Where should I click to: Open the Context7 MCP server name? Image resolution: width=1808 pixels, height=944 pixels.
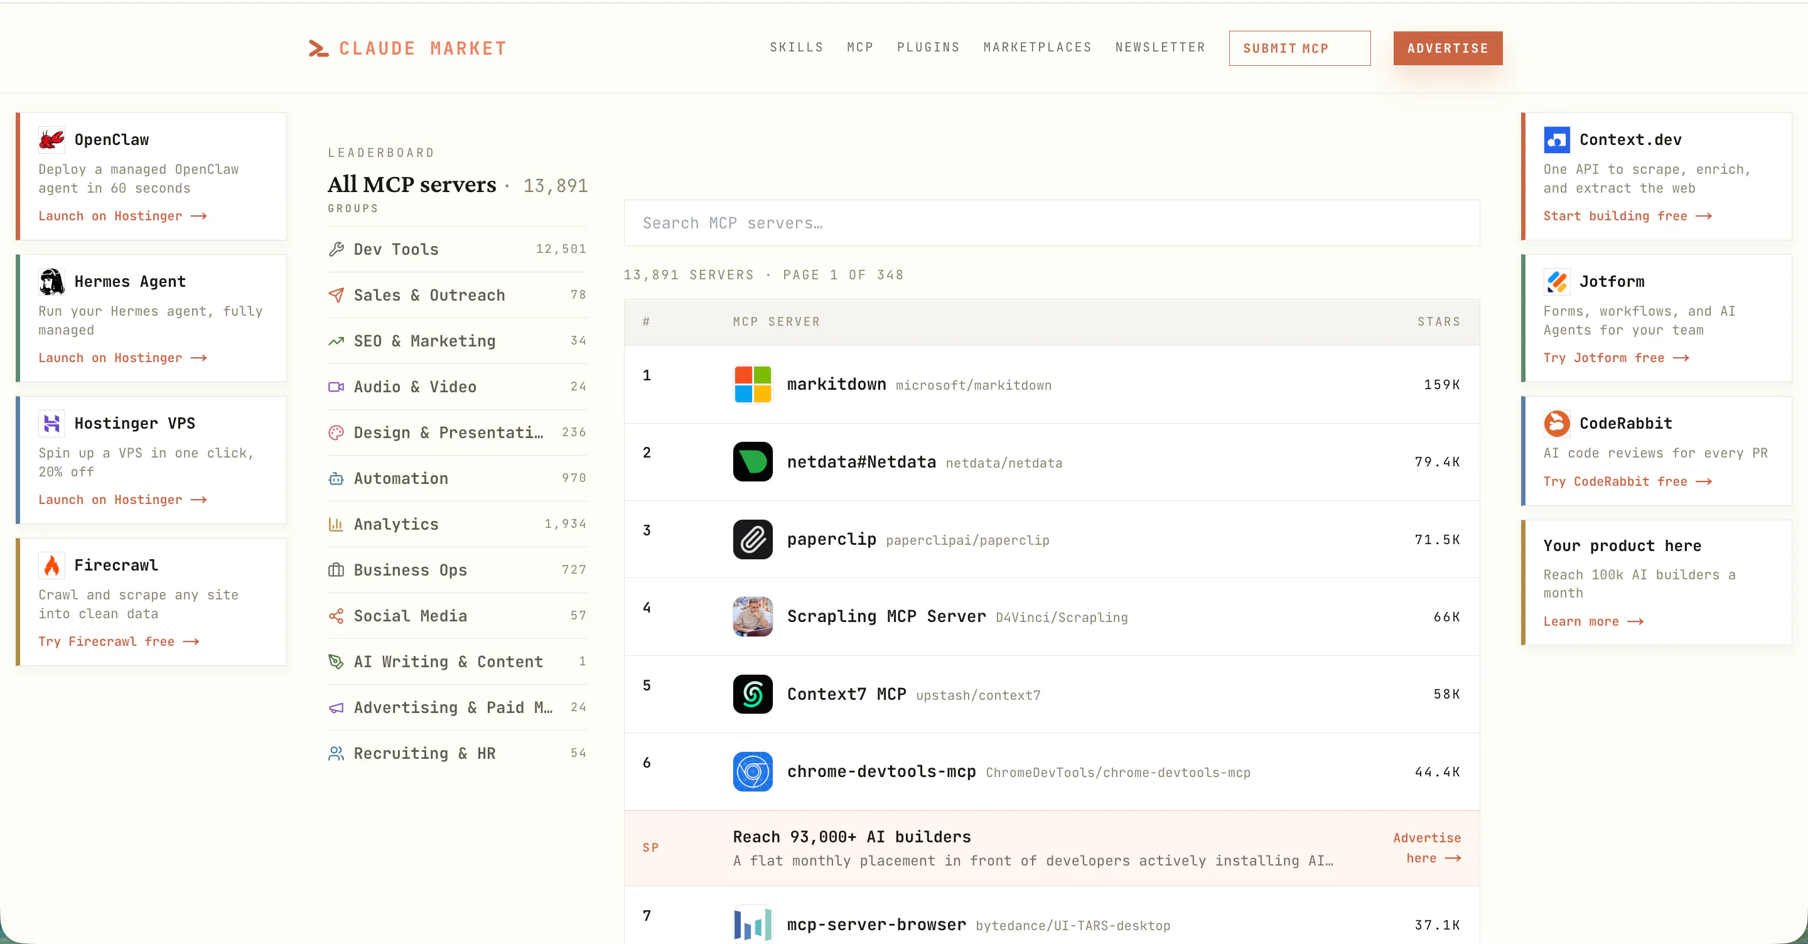pos(846,694)
